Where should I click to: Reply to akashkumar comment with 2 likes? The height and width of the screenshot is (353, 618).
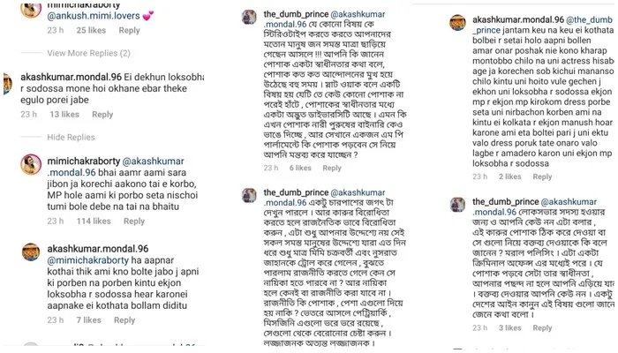pos(542,176)
